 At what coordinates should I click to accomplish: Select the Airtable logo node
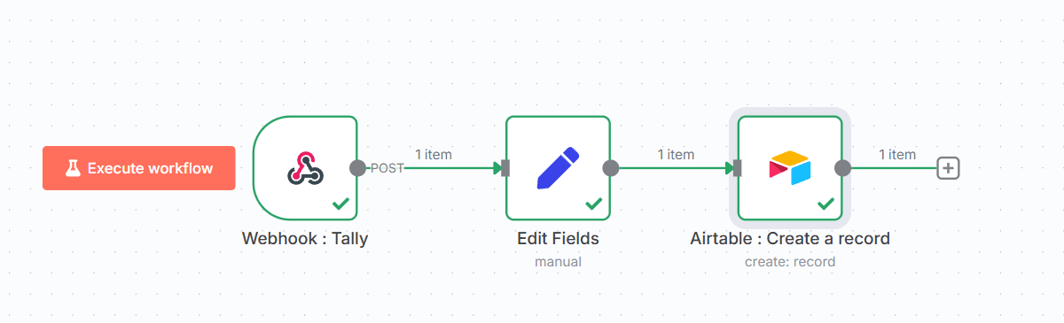790,168
